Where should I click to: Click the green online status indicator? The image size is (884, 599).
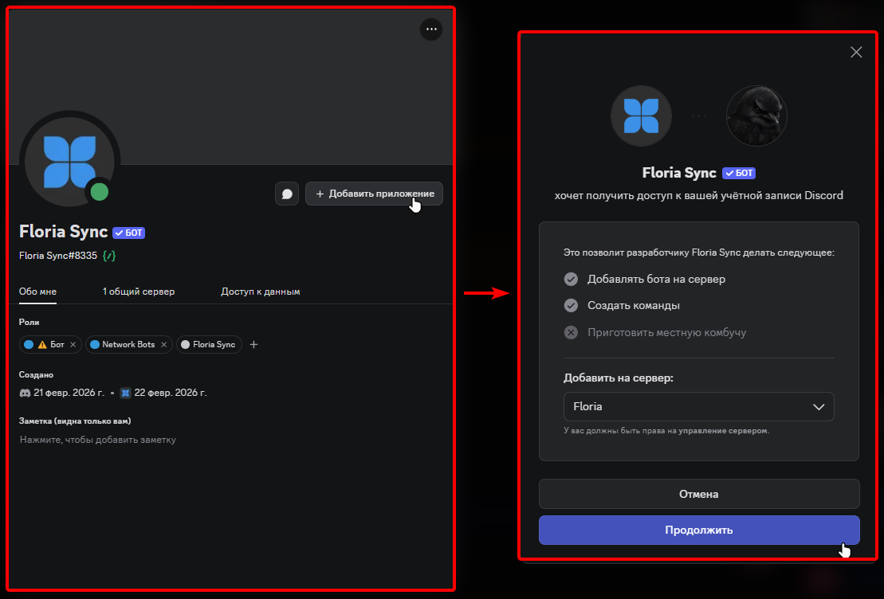coord(100,192)
